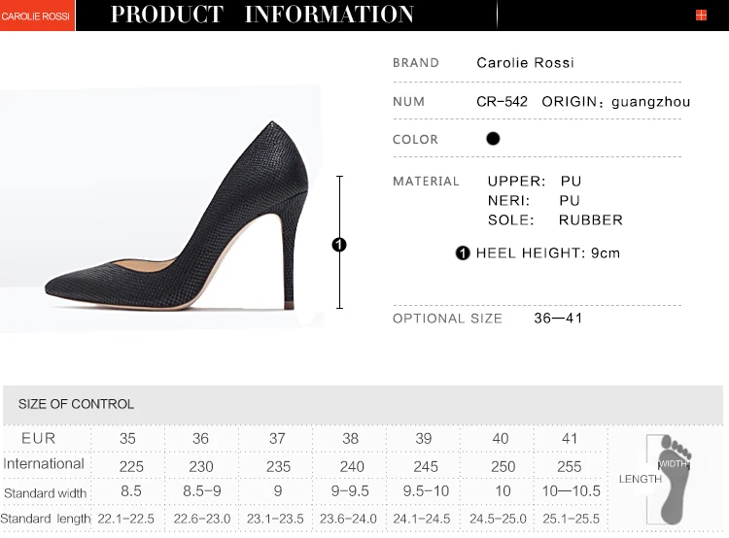Image resolution: width=729 pixels, height=538 pixels.
Task: Click the guangzhou origin text
Action: pyautogui.click(x=650, y=102)
